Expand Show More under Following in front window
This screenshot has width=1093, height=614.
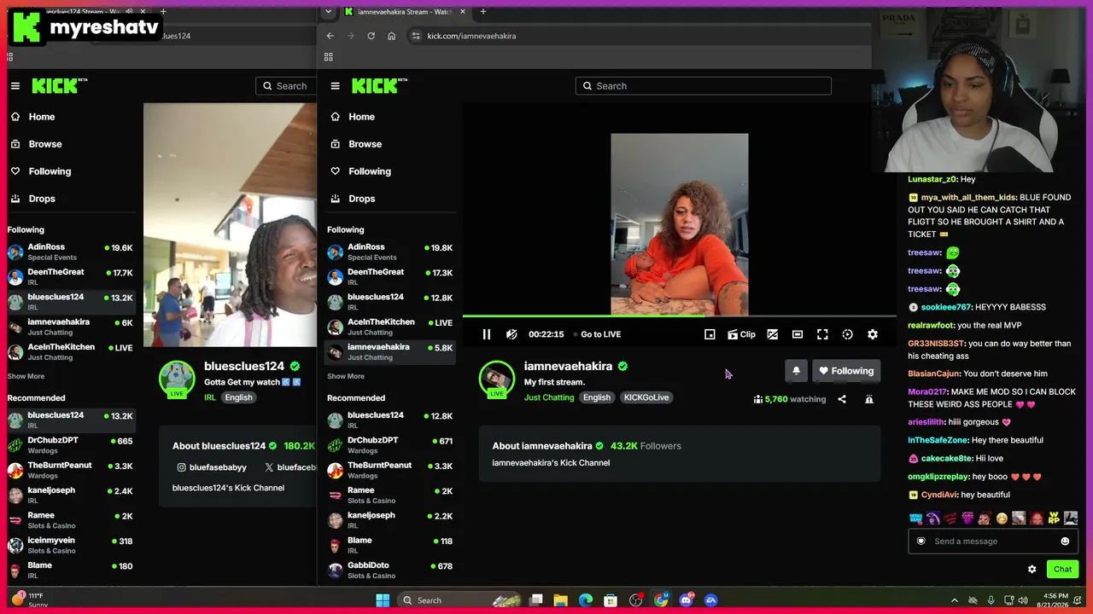click(346, 376)
